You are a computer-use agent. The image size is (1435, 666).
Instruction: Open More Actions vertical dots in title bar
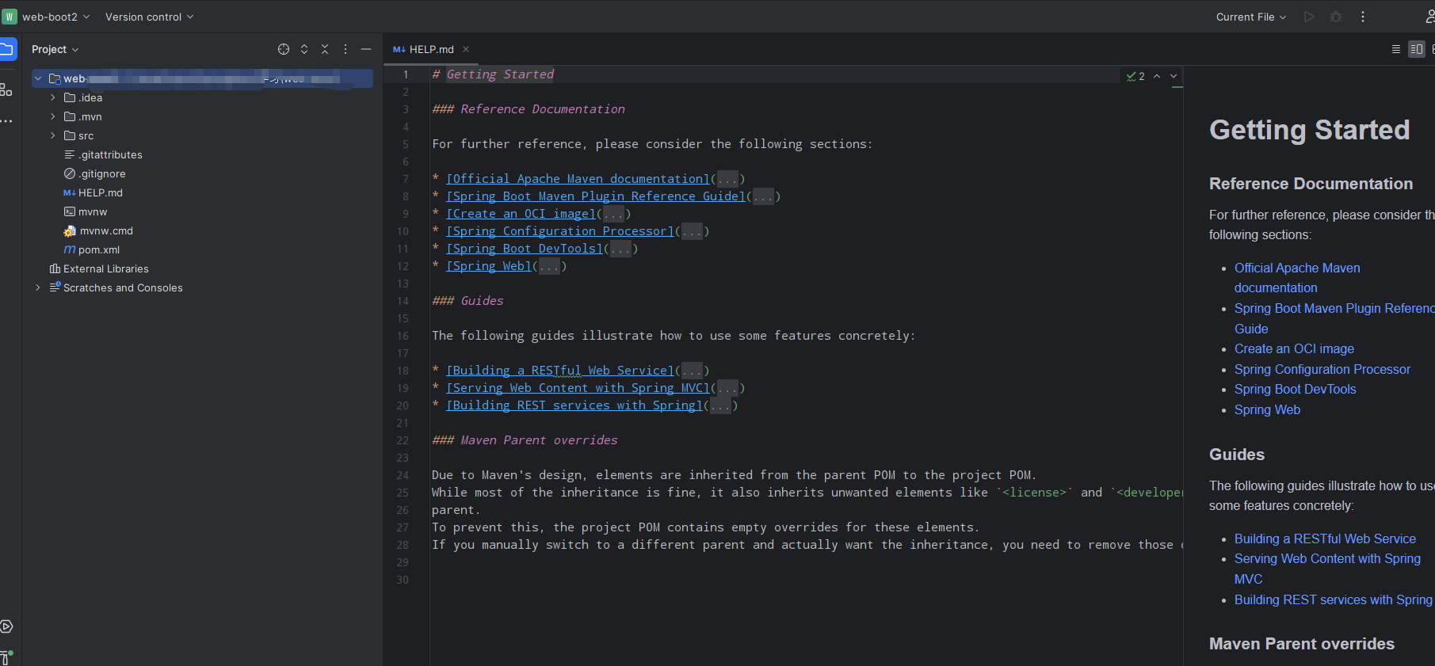(1363, 17)
